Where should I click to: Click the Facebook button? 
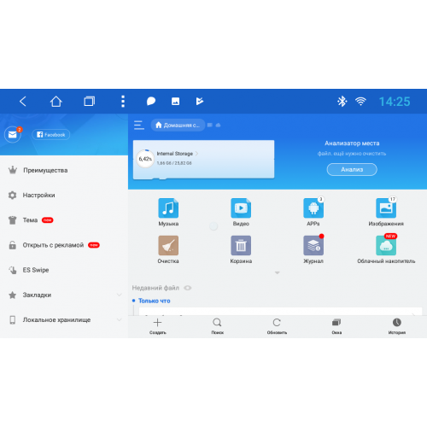tap(51, 135)
